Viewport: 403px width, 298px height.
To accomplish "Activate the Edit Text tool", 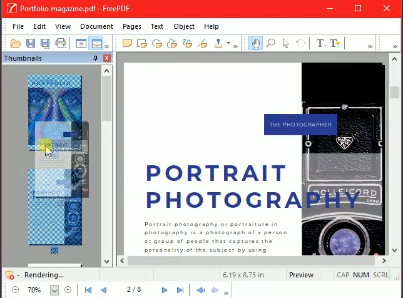I will pyautogui.click(x=320, y=43).
